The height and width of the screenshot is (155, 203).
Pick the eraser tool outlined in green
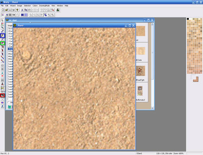point(2,43)
